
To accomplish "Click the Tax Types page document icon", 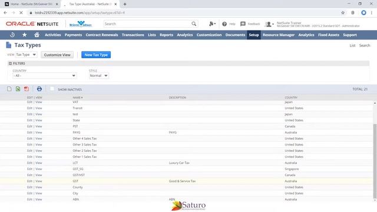I will pos(9,45).
